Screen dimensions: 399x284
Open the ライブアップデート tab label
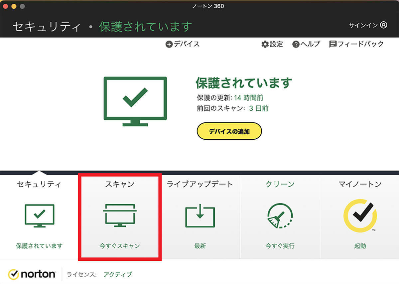pyautogui.click(x=200, y=184)
